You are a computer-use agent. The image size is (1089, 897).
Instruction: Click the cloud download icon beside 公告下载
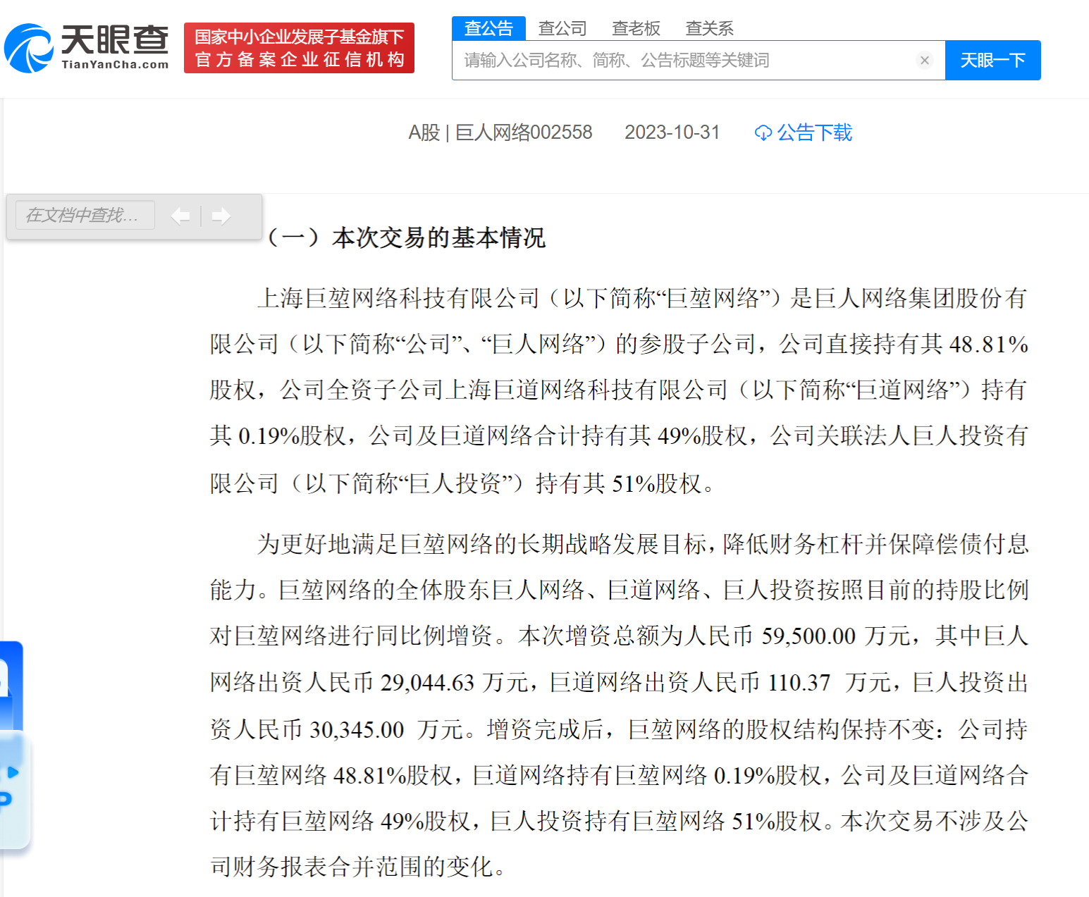click(x=764, y=132)
